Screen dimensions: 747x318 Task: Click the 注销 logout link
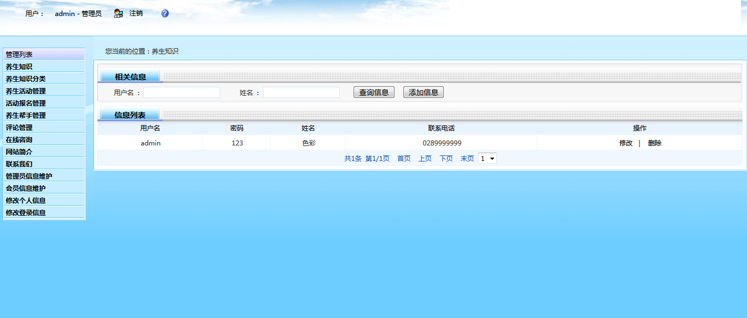136,13
